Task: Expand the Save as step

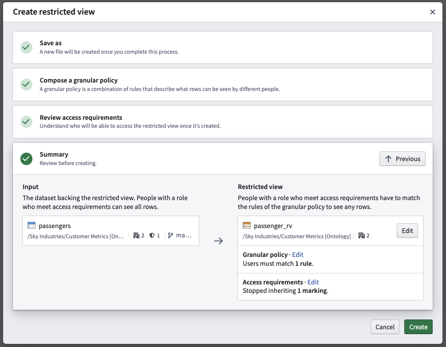Action: (x=223, y=47)
